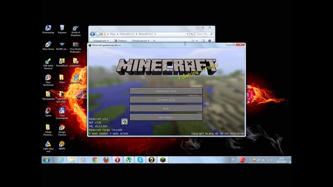Show more Explorer toolbar commands chevron
This screenshot has height=187, width=333.
point(154,41)
